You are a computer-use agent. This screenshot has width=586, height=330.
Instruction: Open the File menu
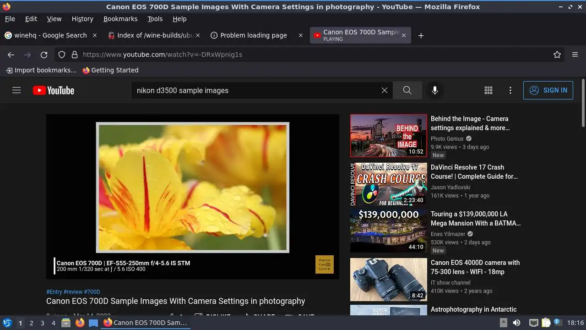point(10,19)
